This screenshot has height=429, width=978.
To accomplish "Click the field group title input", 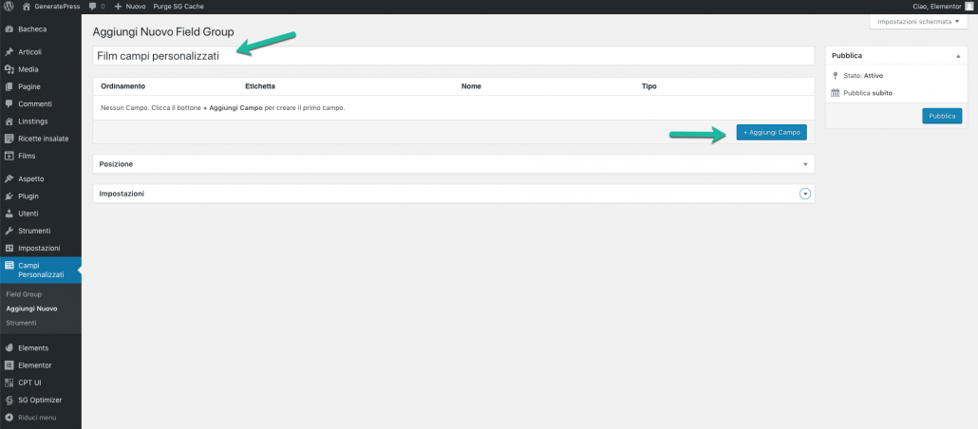I will point(453,56).
